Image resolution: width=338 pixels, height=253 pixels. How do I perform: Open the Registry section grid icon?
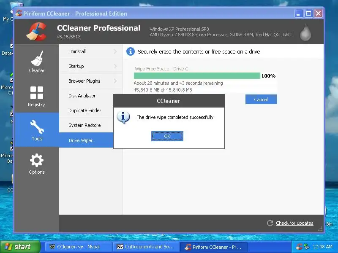click(x=37, y=93)
